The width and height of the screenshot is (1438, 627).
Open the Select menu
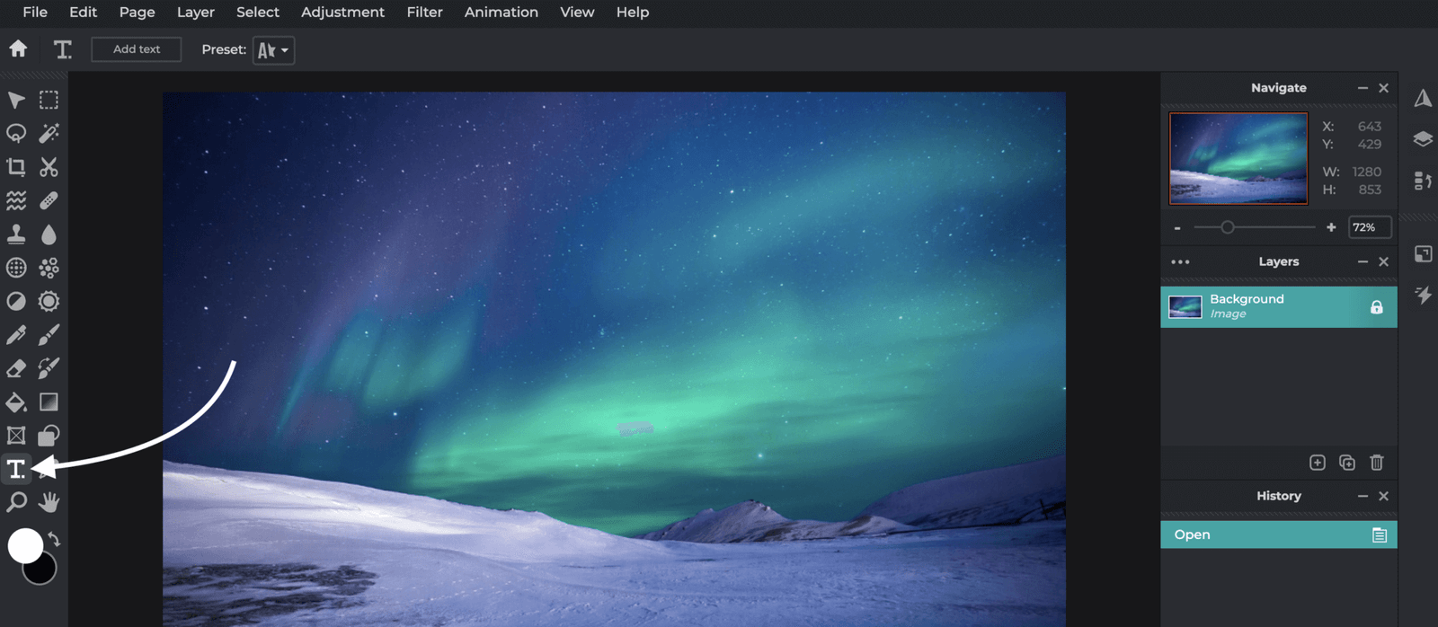[x=257, y=13]
